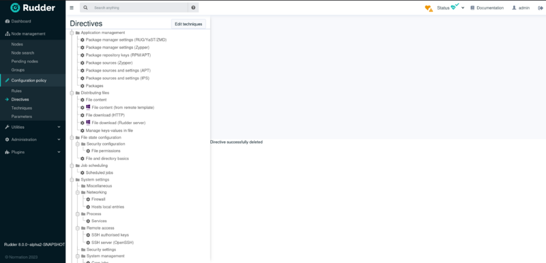Click the admin user label
The image size is (546, 263).
524,7
